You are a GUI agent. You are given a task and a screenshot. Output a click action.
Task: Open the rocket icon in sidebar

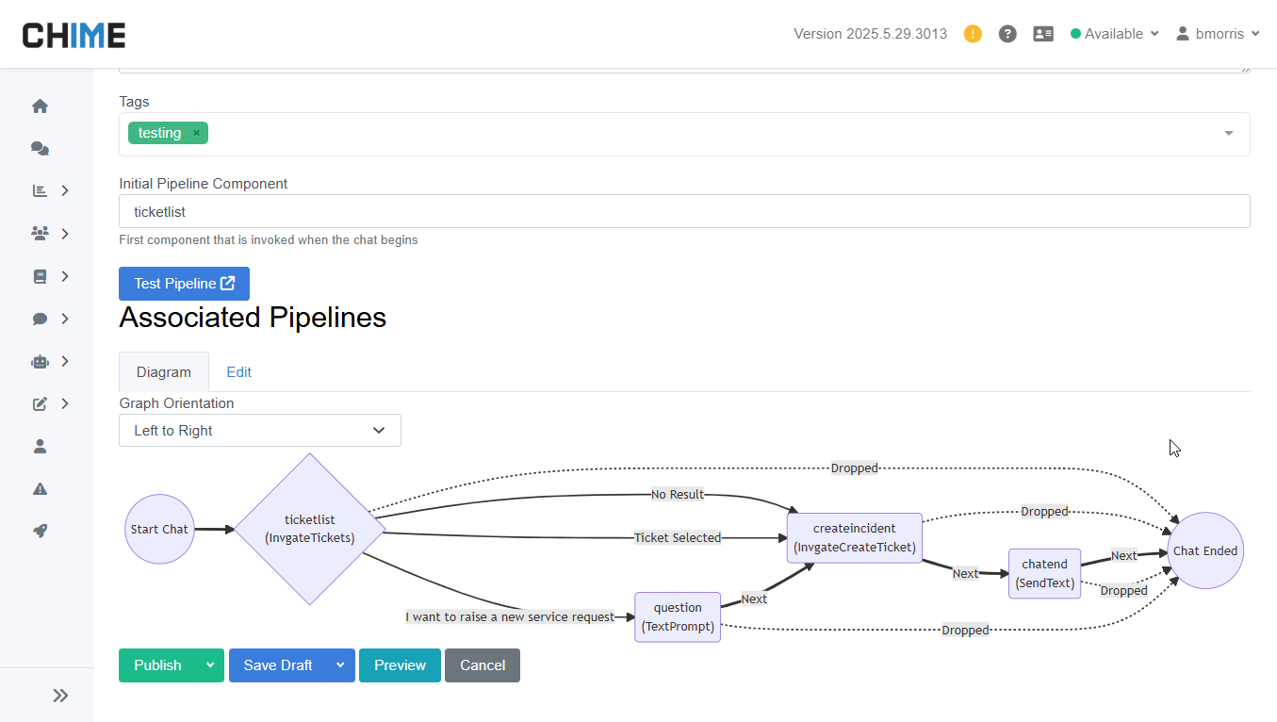[x=40, y=531]
